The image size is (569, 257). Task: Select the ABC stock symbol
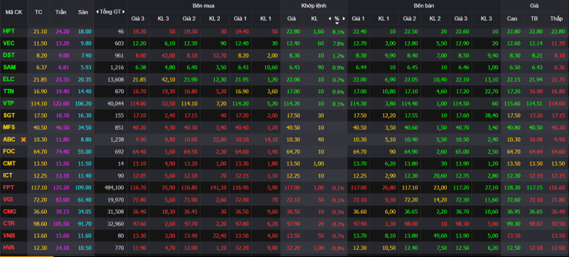tap(9, 140)
